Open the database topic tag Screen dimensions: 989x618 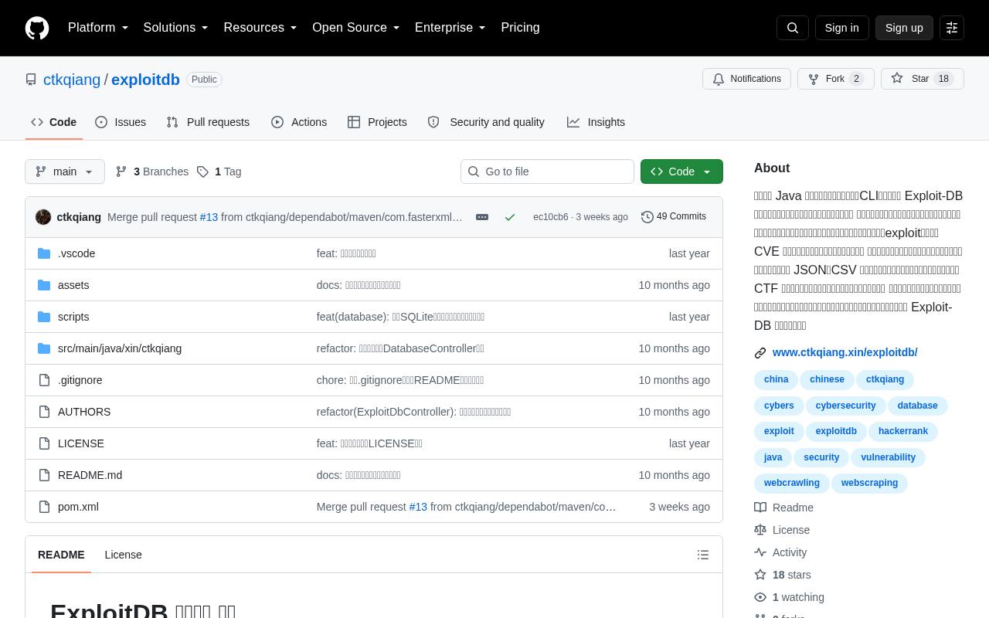point(918,406)
